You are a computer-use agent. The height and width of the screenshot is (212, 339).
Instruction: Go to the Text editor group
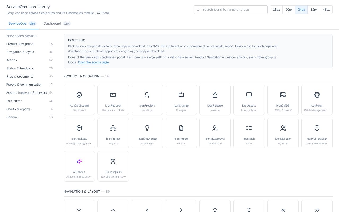tap(29, 101)
